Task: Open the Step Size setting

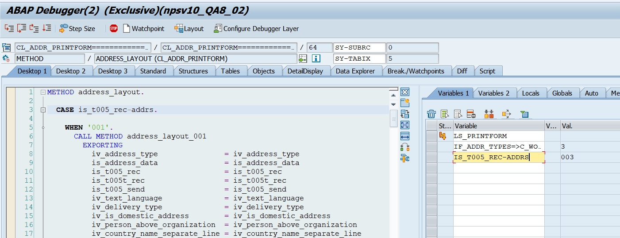Action: (x=77, y=28)
